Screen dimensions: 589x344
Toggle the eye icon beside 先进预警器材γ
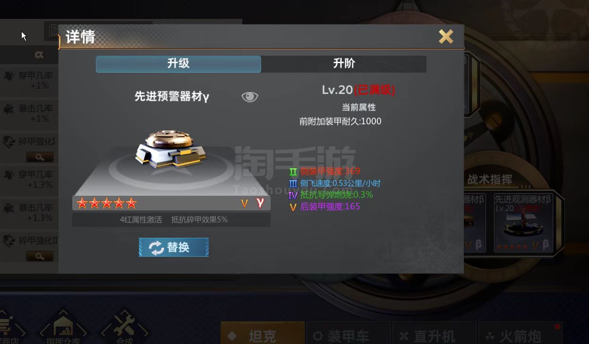tap(250, 97)
